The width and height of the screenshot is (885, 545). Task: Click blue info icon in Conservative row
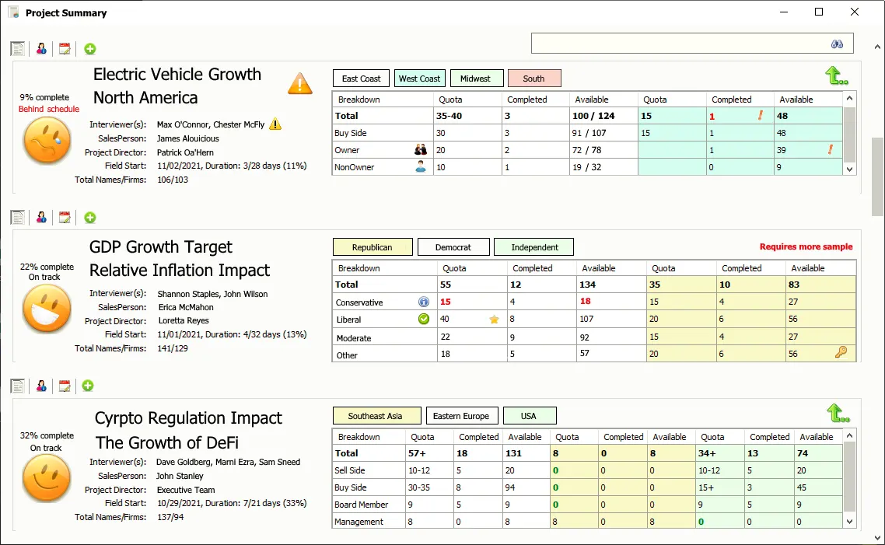(x=423, y=302)
